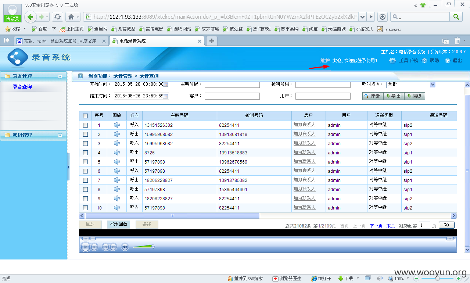Screen dimensions: 470x283
Task: Play recording speaker icon in row 5
Action: coord(117,162)
